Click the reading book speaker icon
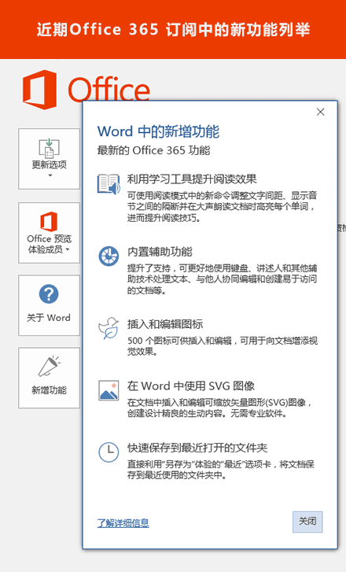 (109, 184)
